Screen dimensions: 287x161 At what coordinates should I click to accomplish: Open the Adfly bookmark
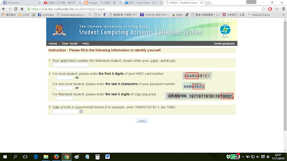click(178, 15)
